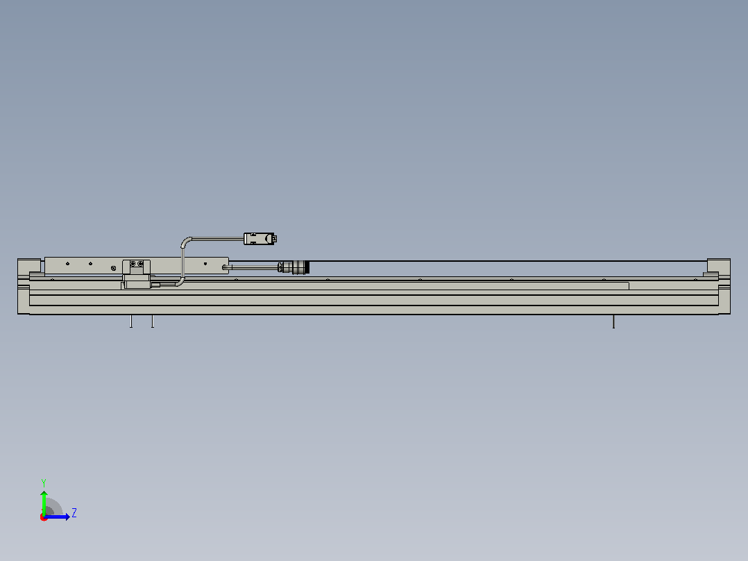Select the bent vertical cable tube
This screenshot has height=561, width=748.
pyautogui.click(x=183, y=261)
